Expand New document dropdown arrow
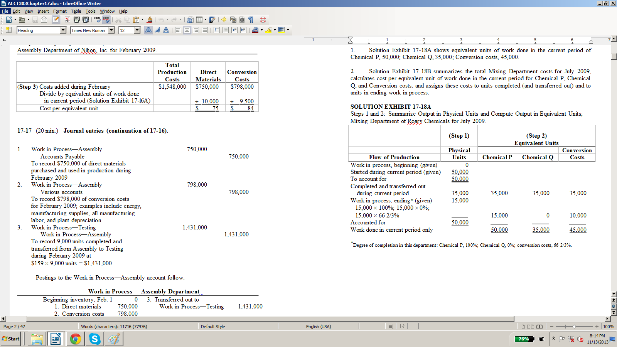Screen dimensions: 617x347 [15, 20]
